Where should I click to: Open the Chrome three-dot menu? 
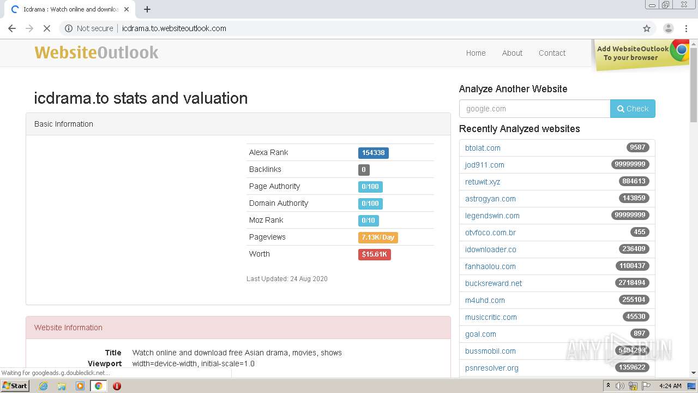686,28
